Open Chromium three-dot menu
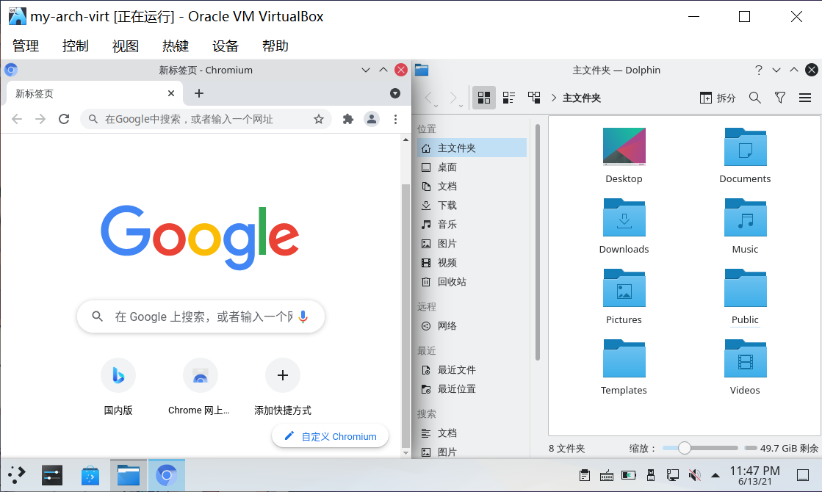 click(395, 119)
